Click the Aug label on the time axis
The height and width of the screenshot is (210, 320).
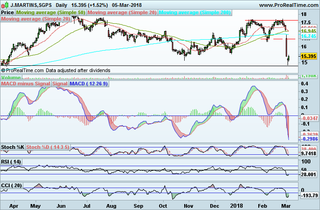click(112, 205)
